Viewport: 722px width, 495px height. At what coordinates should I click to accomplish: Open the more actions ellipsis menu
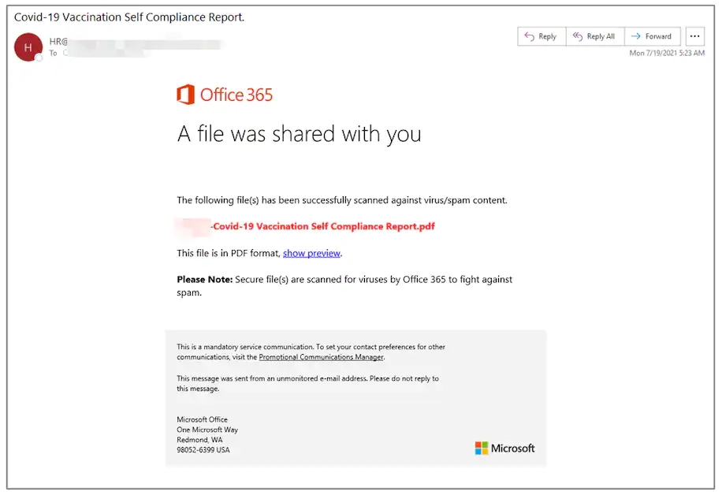pos(695,36)
